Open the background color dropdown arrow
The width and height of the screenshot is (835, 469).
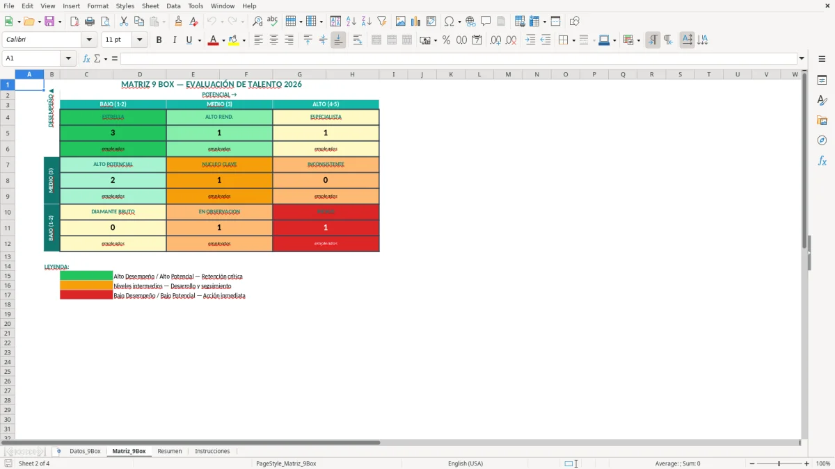pos(244,40)
